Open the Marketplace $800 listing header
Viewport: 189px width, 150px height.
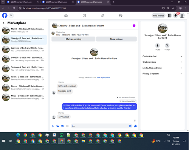click(94, 33)
